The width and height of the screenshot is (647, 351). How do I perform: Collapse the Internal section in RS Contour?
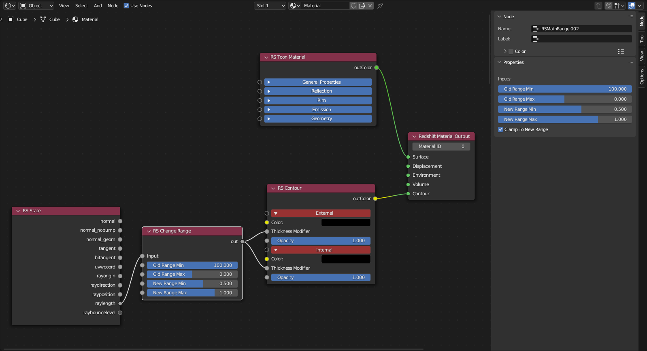[x=321, y=250]
